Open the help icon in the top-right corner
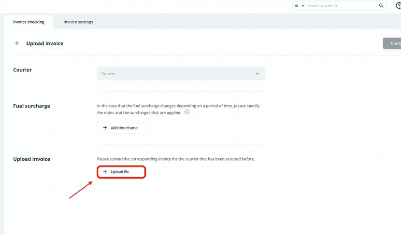This screenshot has height=235, width=401. (x=398, y=6)
